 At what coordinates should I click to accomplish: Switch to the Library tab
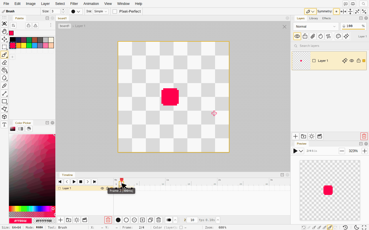tap(313, 18)
